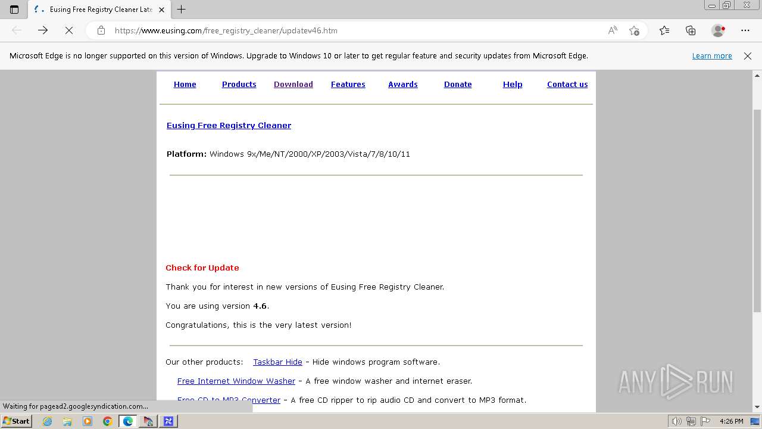Launch Internet Explorer from taskbar
Image resolution: width=762 pixels, height=429 pixels.
click(47, 421)
